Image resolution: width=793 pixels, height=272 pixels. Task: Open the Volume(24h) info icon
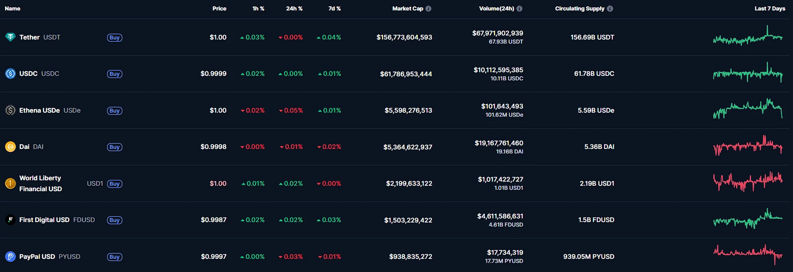coord(519,9)
